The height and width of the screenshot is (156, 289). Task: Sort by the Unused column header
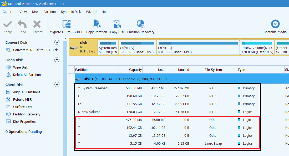[x=178, y=70]
